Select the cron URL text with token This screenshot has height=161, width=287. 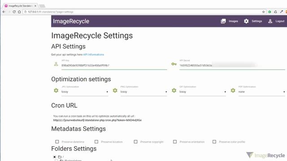click(x=97, y=120)
